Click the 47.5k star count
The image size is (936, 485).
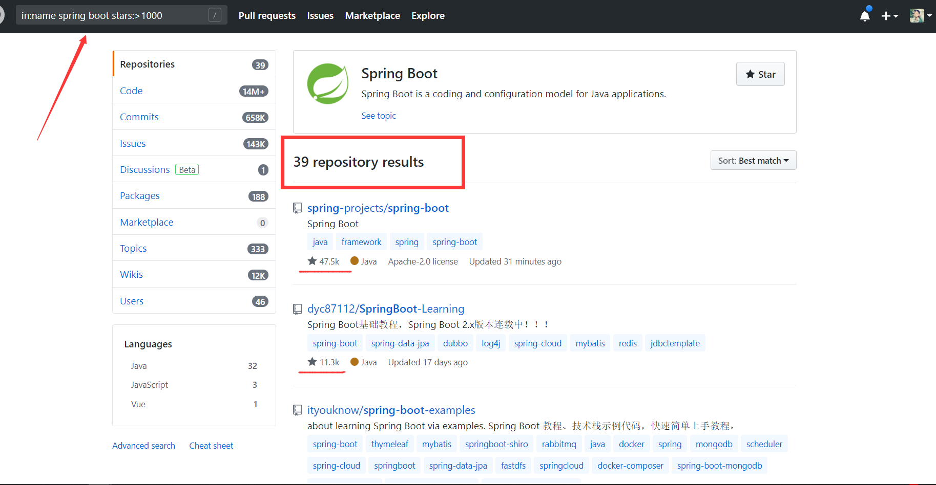pos(323,261)
